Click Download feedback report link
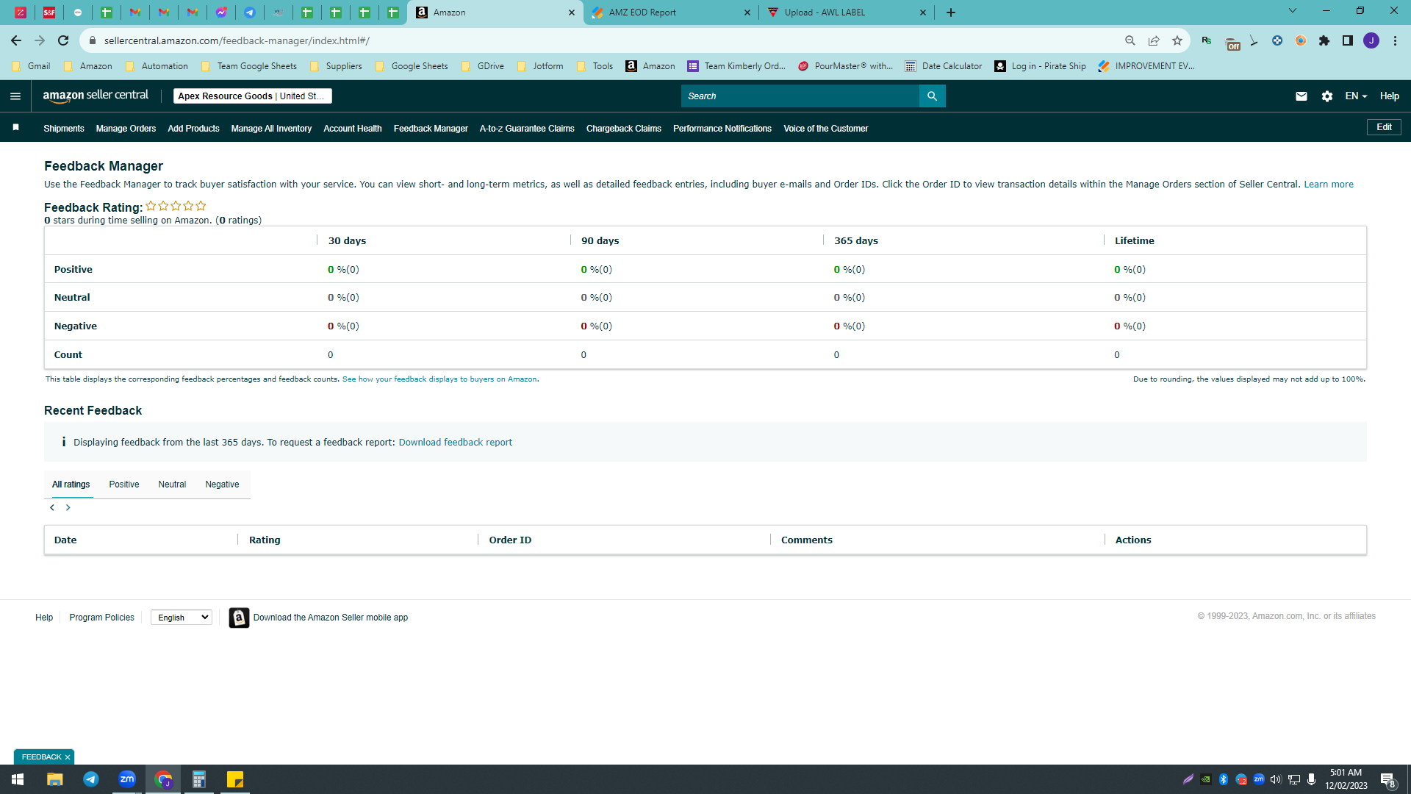1411x794 pixels. pos(456,443)
